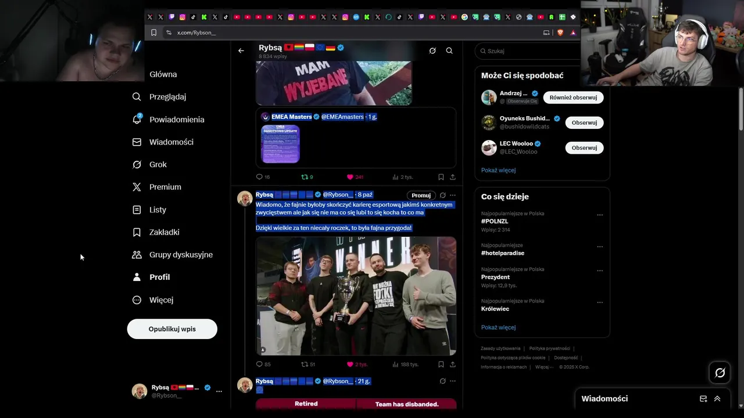Open the #POLNZL trend

495,221
